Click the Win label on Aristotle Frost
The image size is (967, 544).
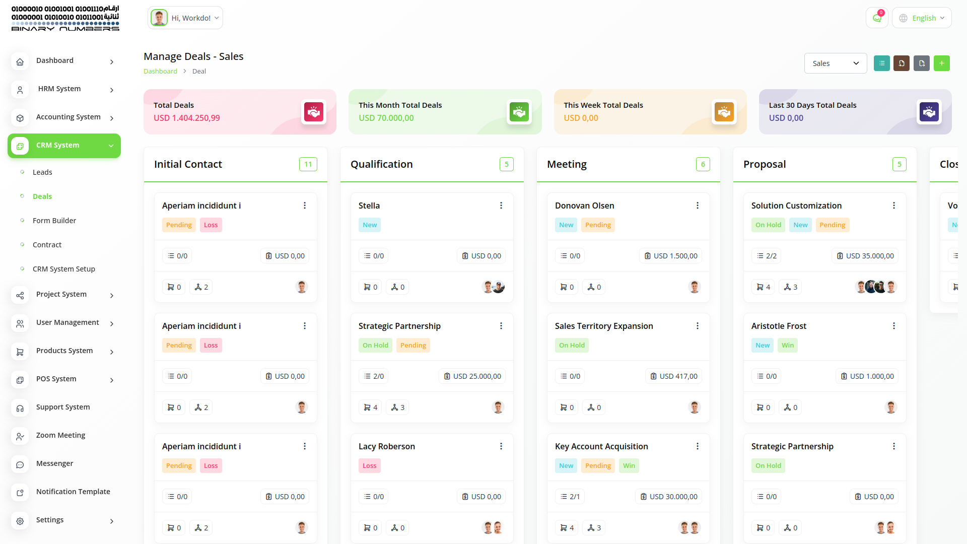(787, 346)
